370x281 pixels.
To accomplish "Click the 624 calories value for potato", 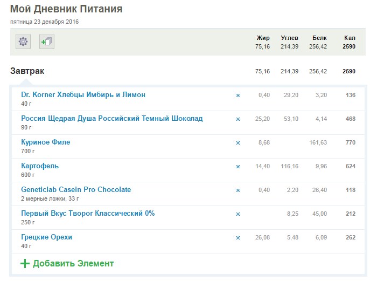I will (x=351, y=166).
